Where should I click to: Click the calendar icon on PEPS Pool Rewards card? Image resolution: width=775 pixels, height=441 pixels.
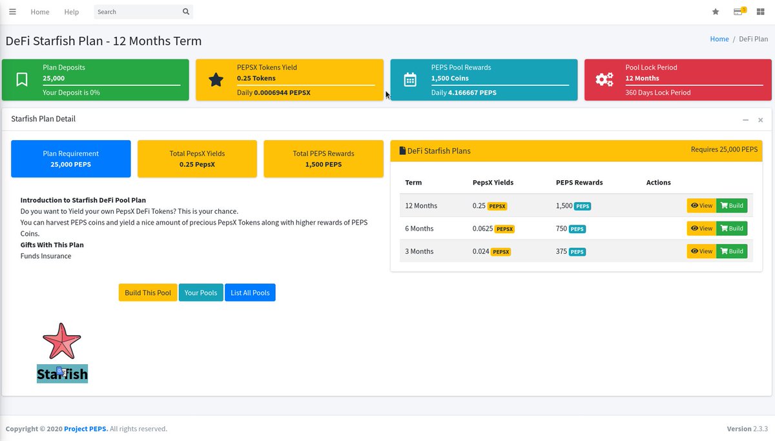(409, 79)
